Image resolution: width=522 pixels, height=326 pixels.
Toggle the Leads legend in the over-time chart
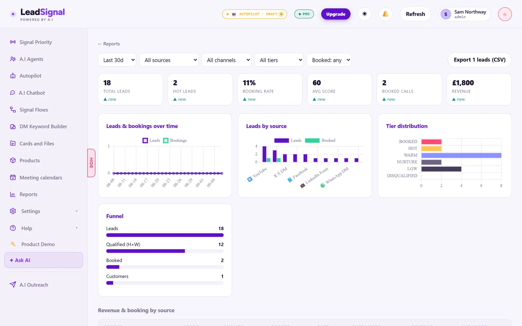tap(151, 141)
